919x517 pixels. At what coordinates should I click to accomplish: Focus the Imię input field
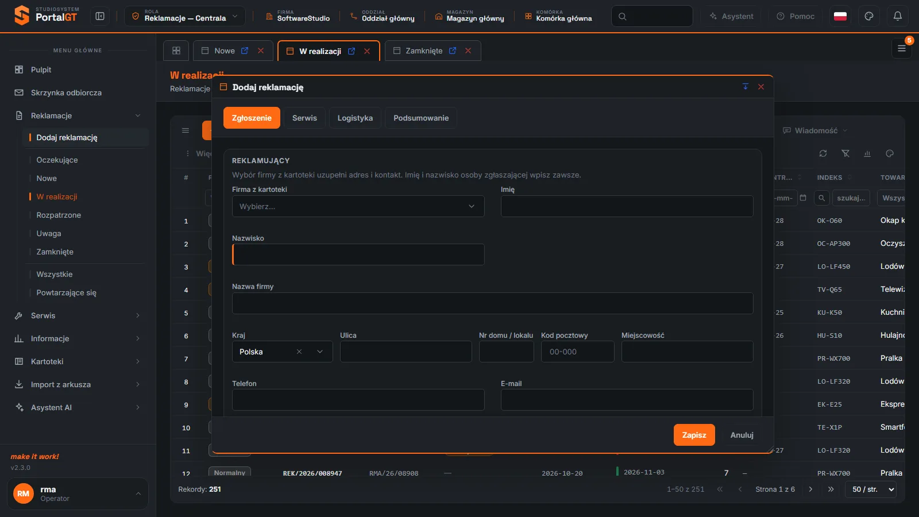(627, 206)
